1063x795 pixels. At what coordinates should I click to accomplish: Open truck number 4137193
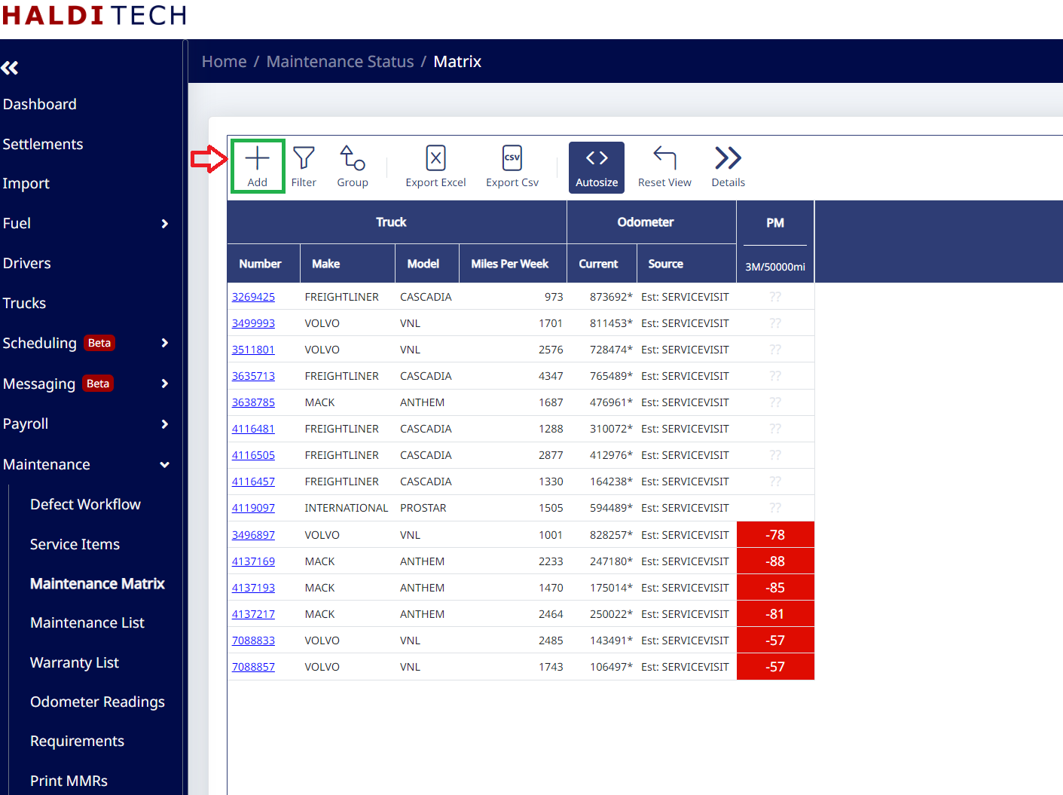(253, 588)
